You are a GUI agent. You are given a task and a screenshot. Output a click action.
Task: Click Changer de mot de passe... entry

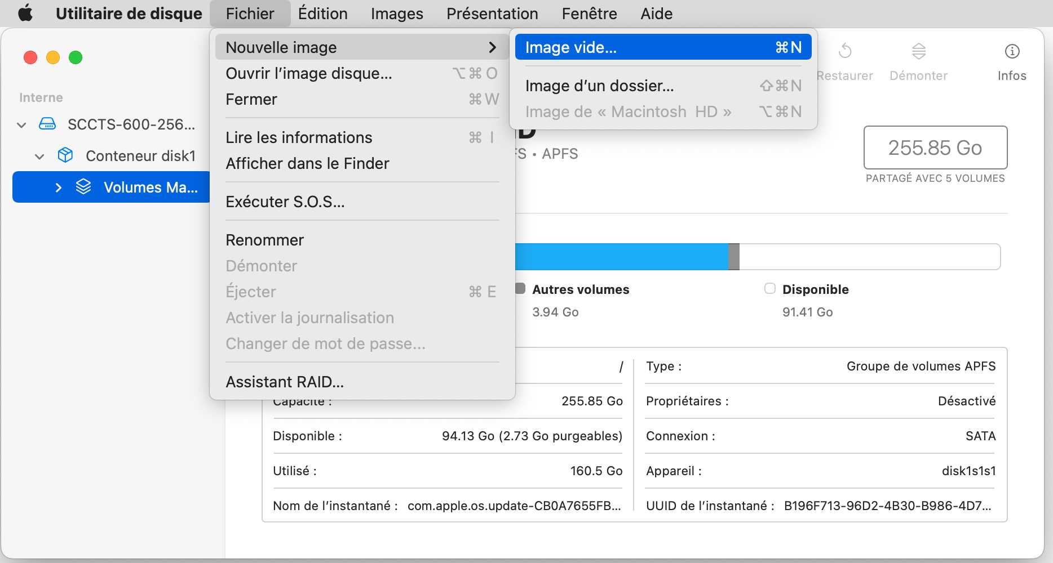[x=362, y=343]
